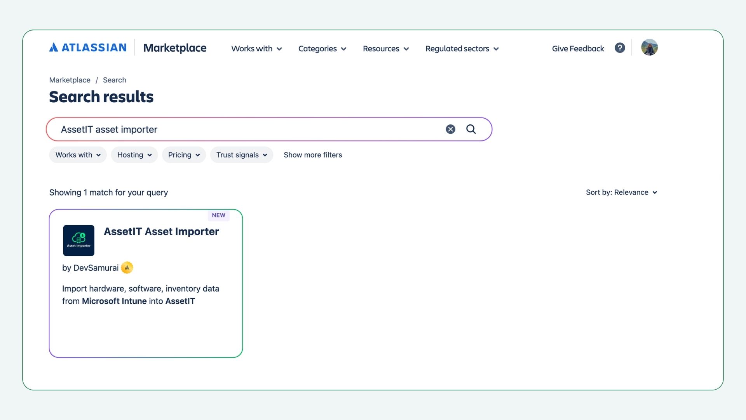746x420 pixels.
Task: Expand the Resources navigation menu
Action: (386, 49)
